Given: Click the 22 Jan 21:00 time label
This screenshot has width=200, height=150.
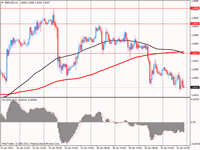Looking at the screenshot, I should [23, 148].
